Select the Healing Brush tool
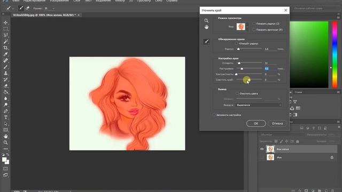This screenshot has width=342, height=192. [6, 60]
